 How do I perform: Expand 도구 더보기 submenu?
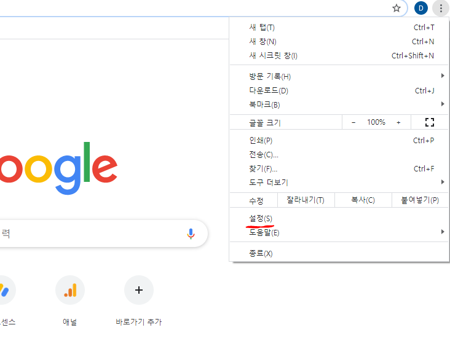click(x=339, y=182)
